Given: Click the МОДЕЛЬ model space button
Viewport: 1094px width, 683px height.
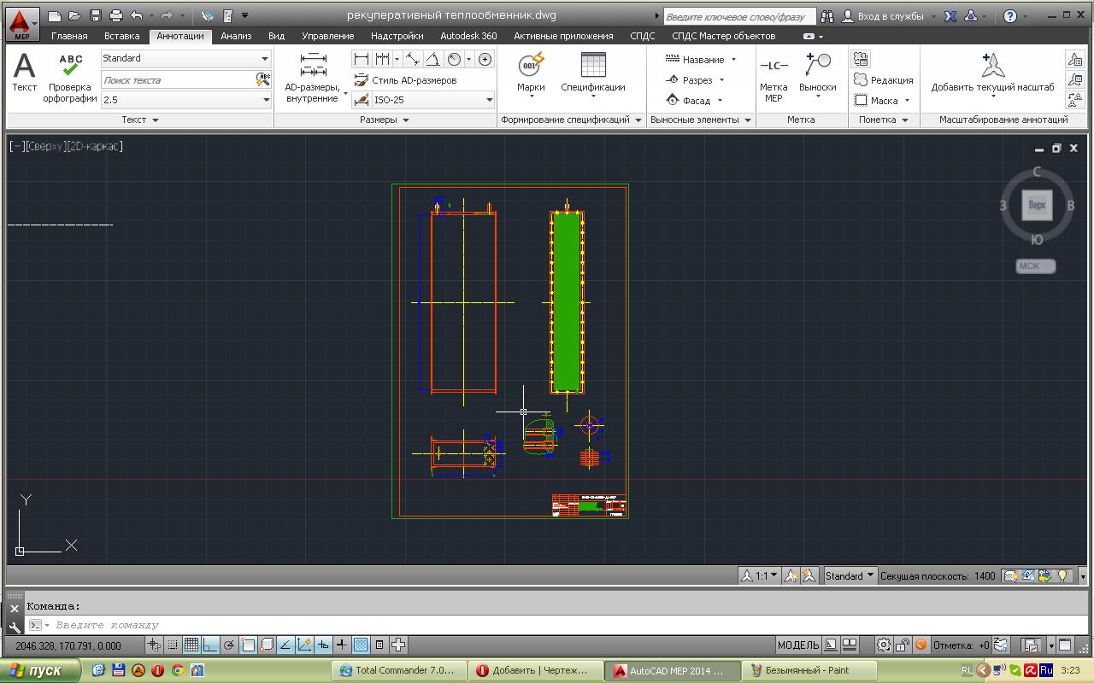Looking at the screenshot, I should point(797,645).
